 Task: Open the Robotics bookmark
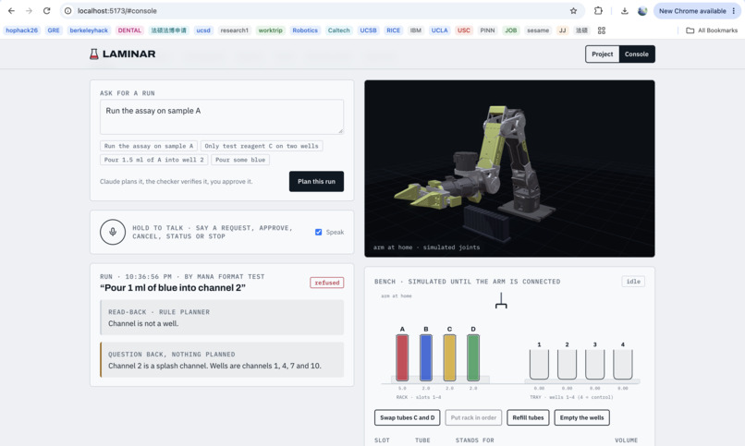305,30
